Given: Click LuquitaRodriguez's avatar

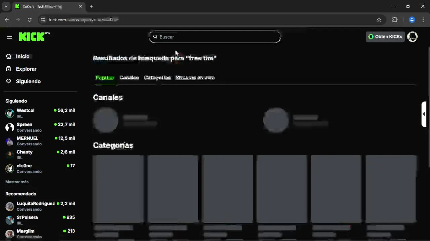Looking at the screenshot, I should tap(10, 206).
